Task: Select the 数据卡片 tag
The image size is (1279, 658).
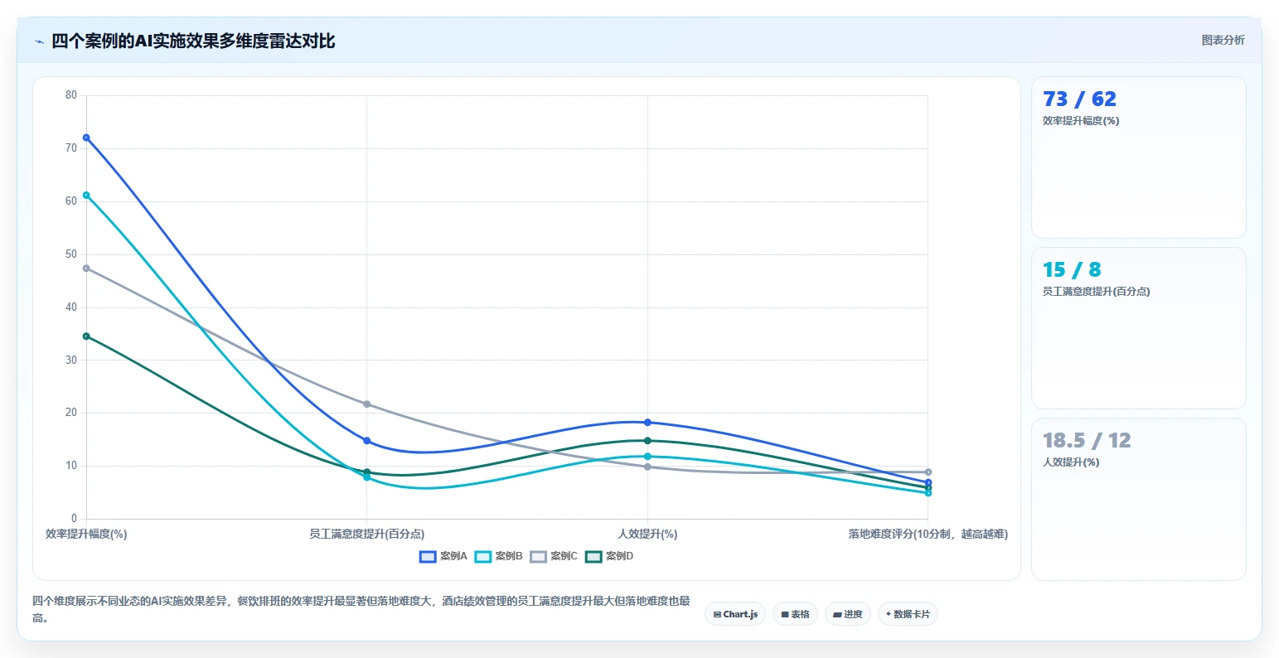Action: pyautogui.click(x=908, y=614)
